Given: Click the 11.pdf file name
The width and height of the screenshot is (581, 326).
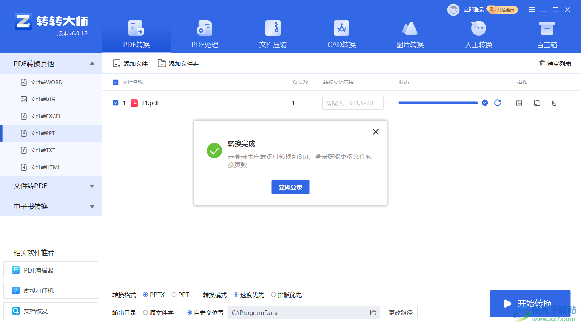Looking at the screenshot, I should pyautogui.click(x=150, y=103).
